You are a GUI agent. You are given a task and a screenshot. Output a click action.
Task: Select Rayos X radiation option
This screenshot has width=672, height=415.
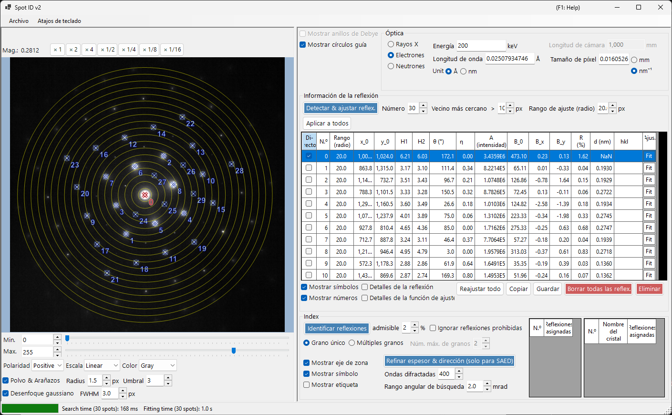[391, 44]
